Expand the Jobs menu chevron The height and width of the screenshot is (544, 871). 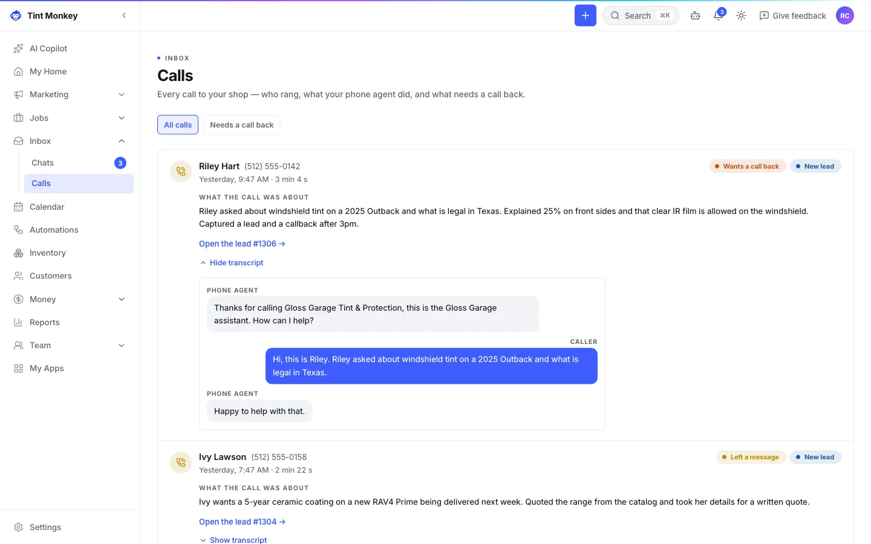[122, 118]
